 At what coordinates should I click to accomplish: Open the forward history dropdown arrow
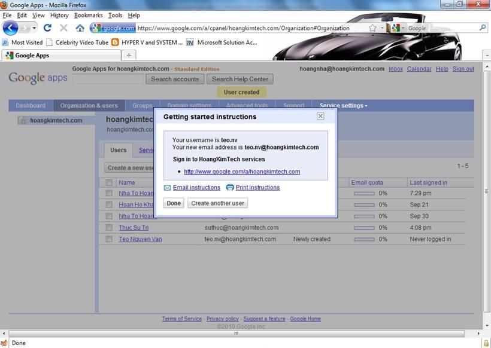[x=34, y=28]
